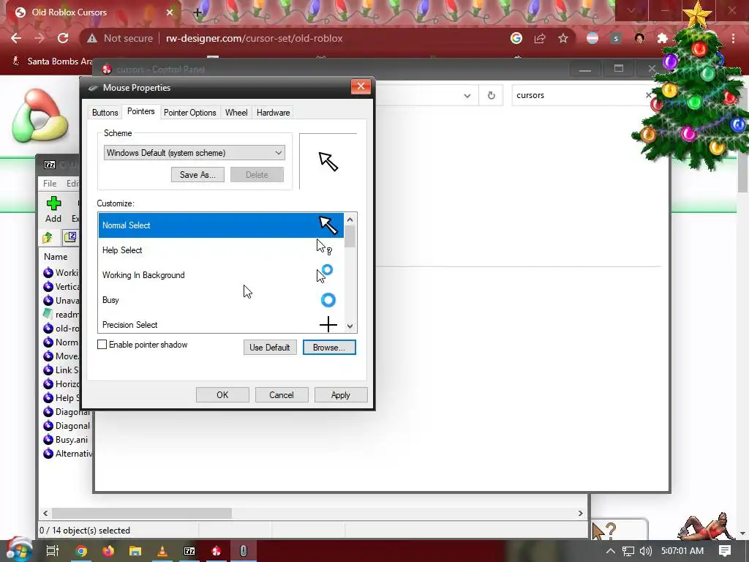Click Cancel in Mouse Properties
The image size is (749, 562).
coord(282,394)
